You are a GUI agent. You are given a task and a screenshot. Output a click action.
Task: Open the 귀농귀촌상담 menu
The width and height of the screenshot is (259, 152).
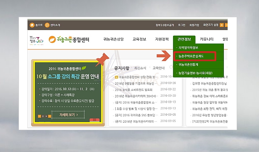(x=114, y=39)
